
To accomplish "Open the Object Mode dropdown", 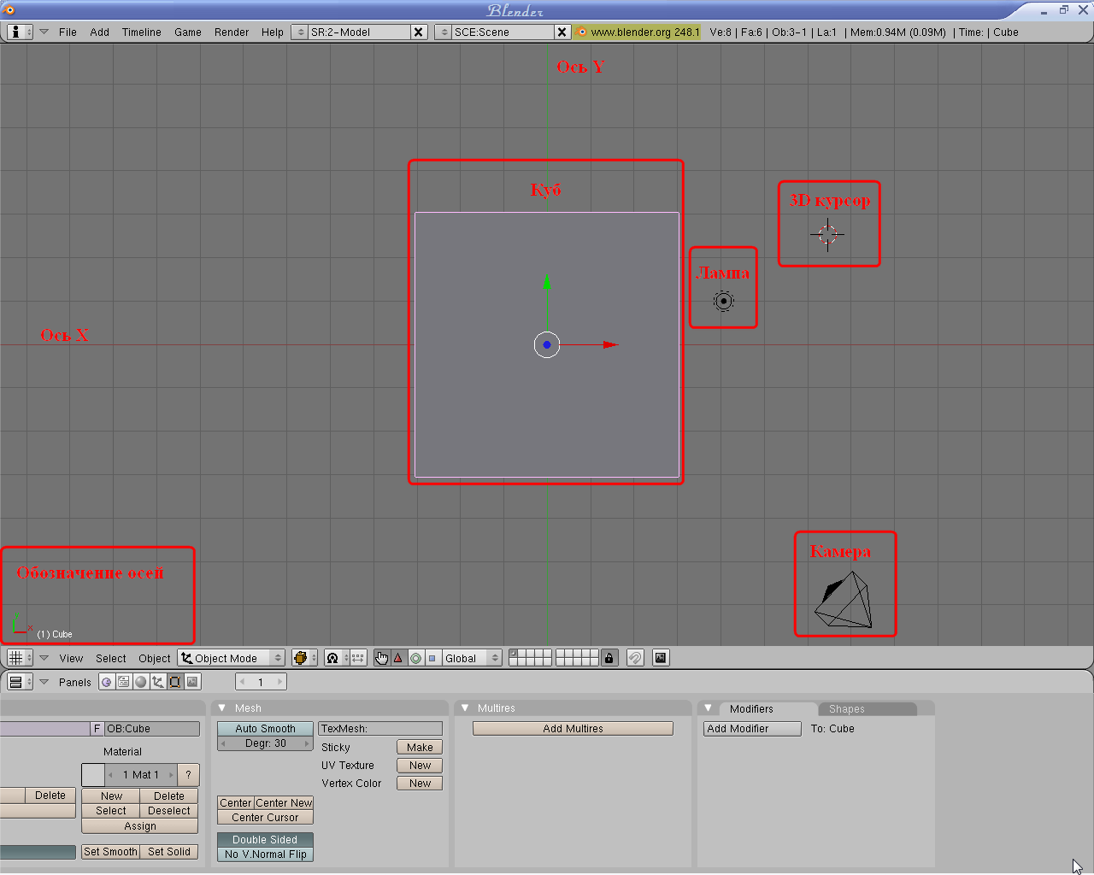I will (232, 658).
